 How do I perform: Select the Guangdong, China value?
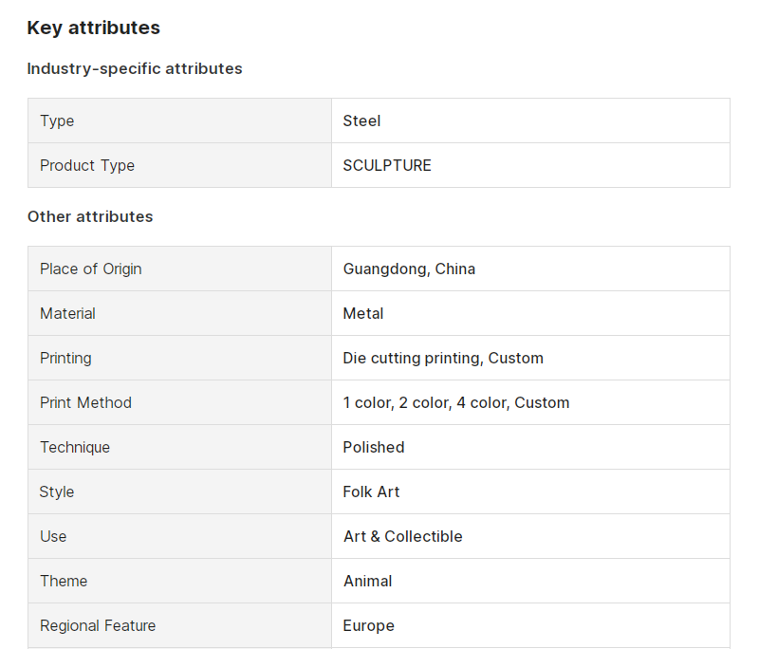(409, 269)
